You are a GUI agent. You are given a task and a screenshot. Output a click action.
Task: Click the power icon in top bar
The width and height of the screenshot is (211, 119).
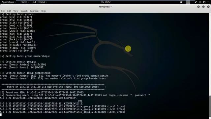click(x=204, y=2)
